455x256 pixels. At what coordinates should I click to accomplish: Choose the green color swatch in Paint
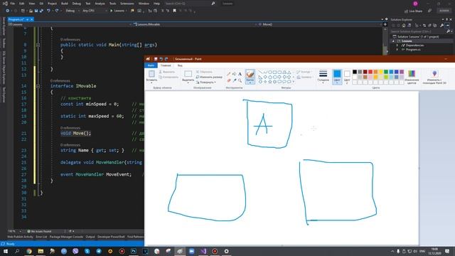[386, 72]
